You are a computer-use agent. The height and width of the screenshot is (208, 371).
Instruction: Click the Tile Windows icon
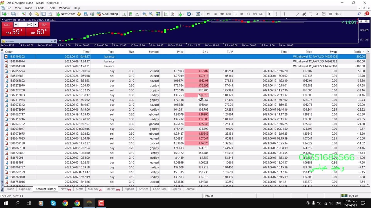point(158,14)
